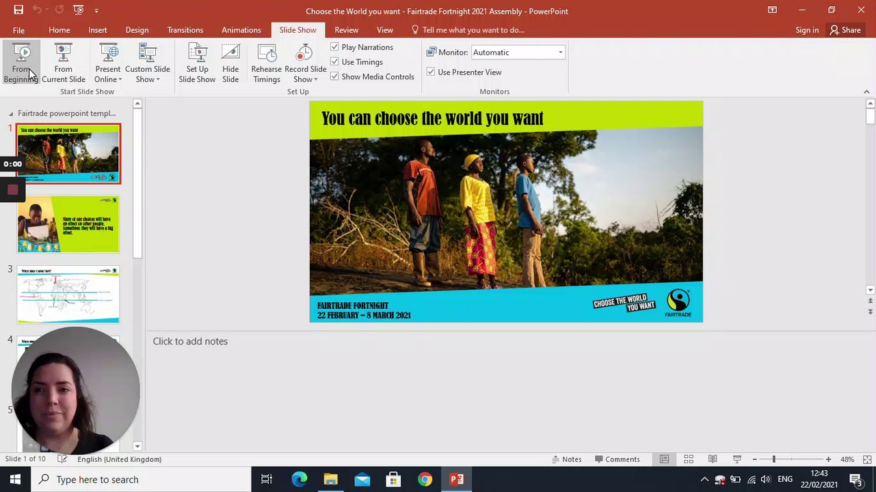Switch to Normal view
This screenshot has width=876, height=492.
[664, 459]
